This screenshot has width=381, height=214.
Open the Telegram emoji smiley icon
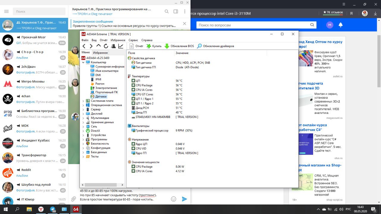pos(174,199)
